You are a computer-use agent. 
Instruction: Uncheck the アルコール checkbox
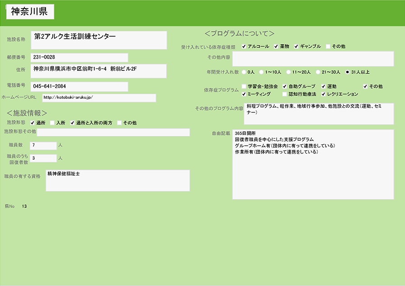tap(244, 46)
